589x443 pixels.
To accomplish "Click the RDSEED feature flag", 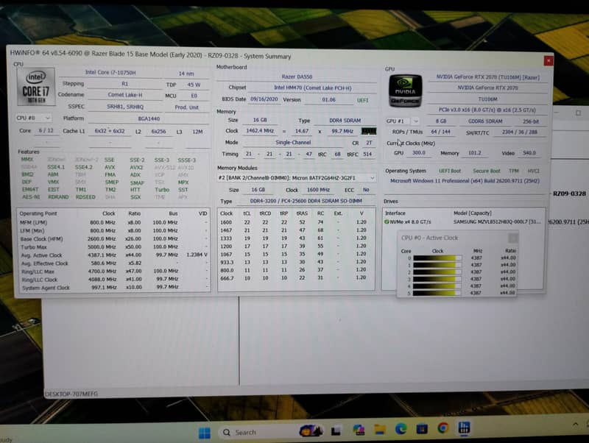I will tap(85, 196).
